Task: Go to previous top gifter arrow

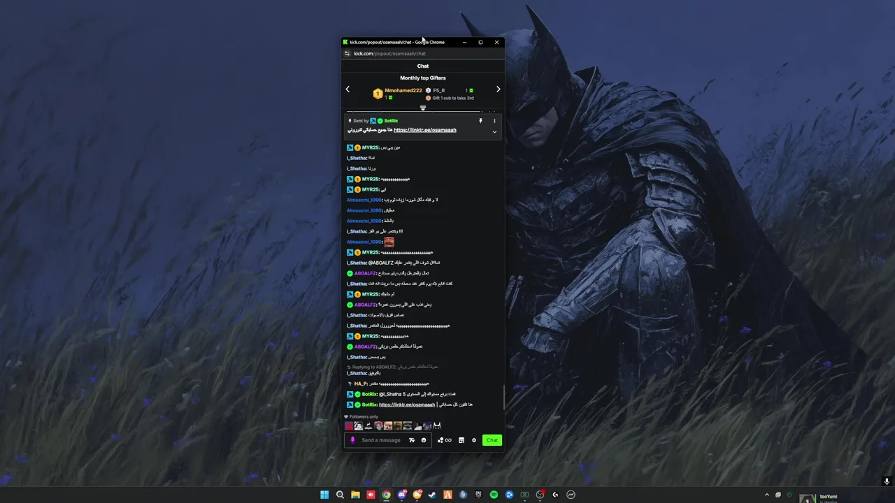Action: click(348, 89)
